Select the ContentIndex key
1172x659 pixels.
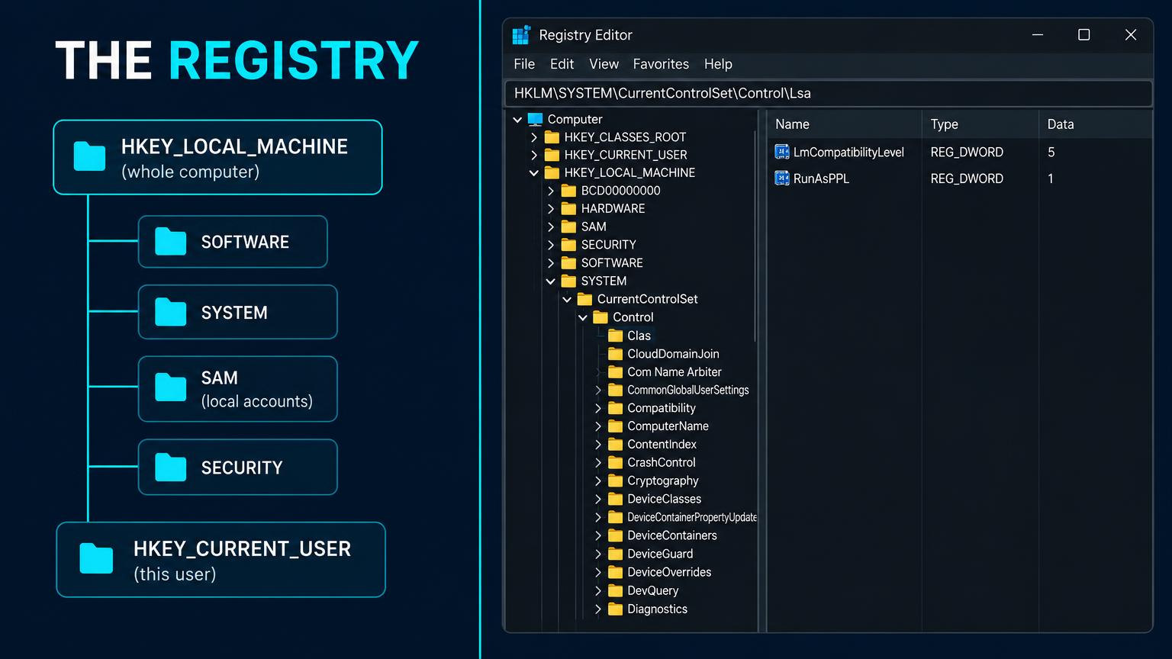662,445
